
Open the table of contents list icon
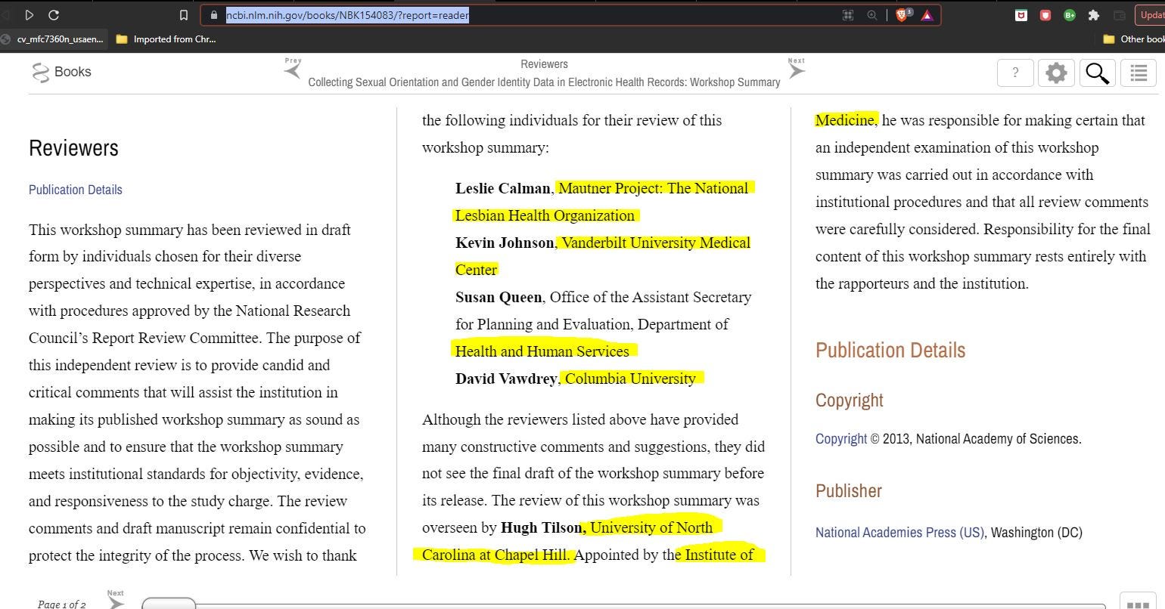[1139, 73]
